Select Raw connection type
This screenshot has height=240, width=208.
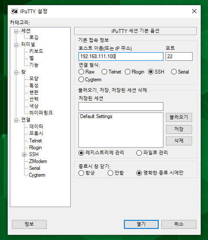87,72
